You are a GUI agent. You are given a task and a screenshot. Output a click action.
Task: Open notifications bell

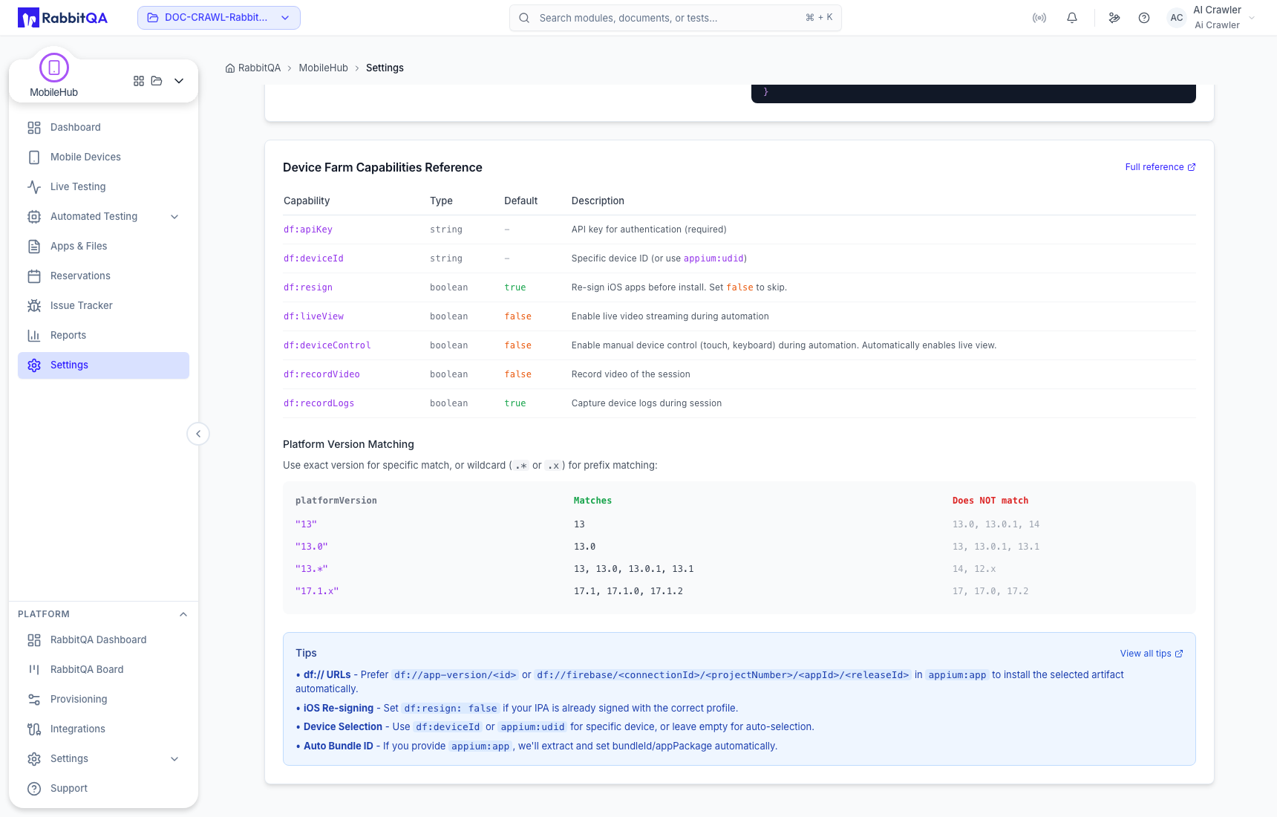click(1072, 18)
